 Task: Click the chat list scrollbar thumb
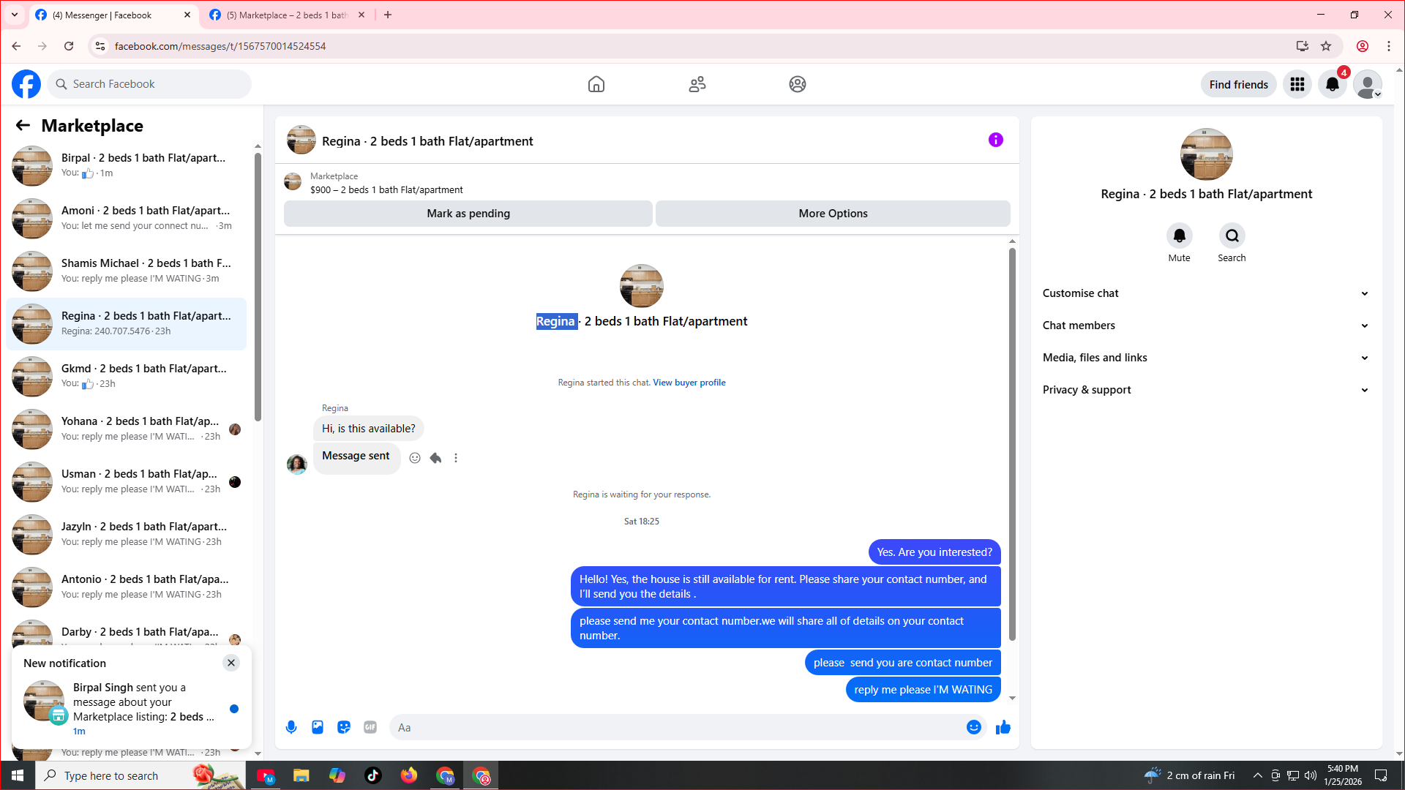tap(258, 287)
